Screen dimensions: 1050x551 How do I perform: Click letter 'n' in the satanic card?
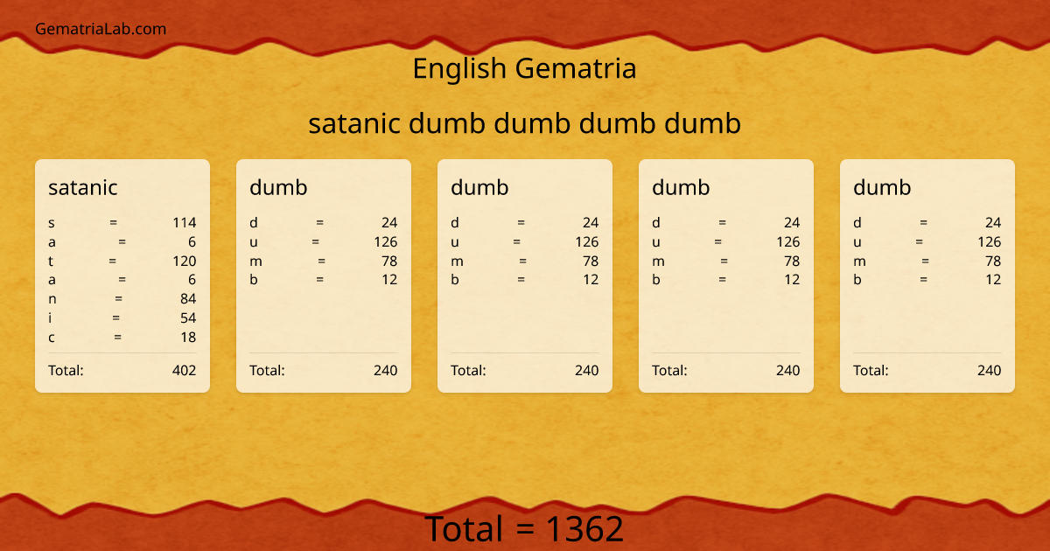pos(52,299)
